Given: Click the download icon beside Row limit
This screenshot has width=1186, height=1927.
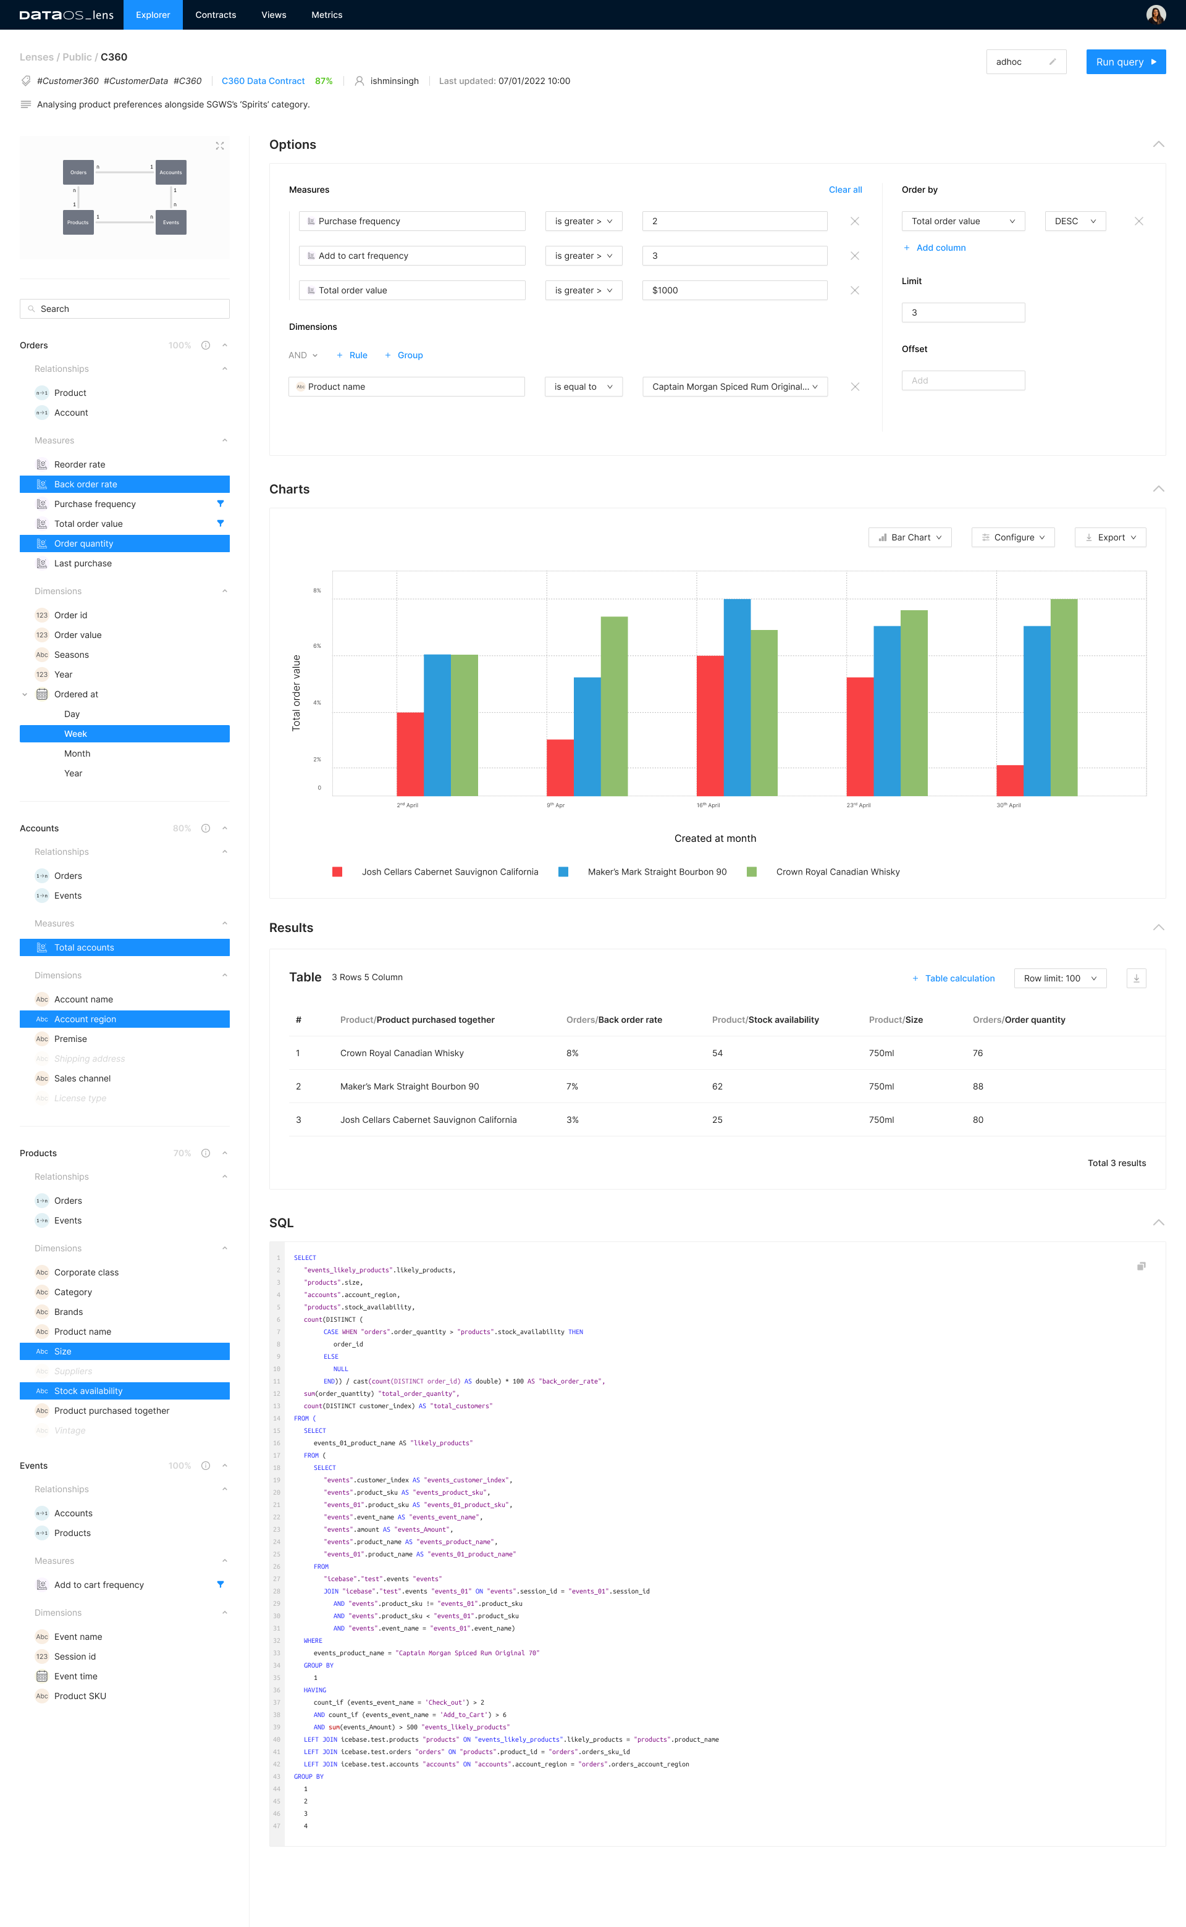Looking at the screenshot, I should point(1136,978).
